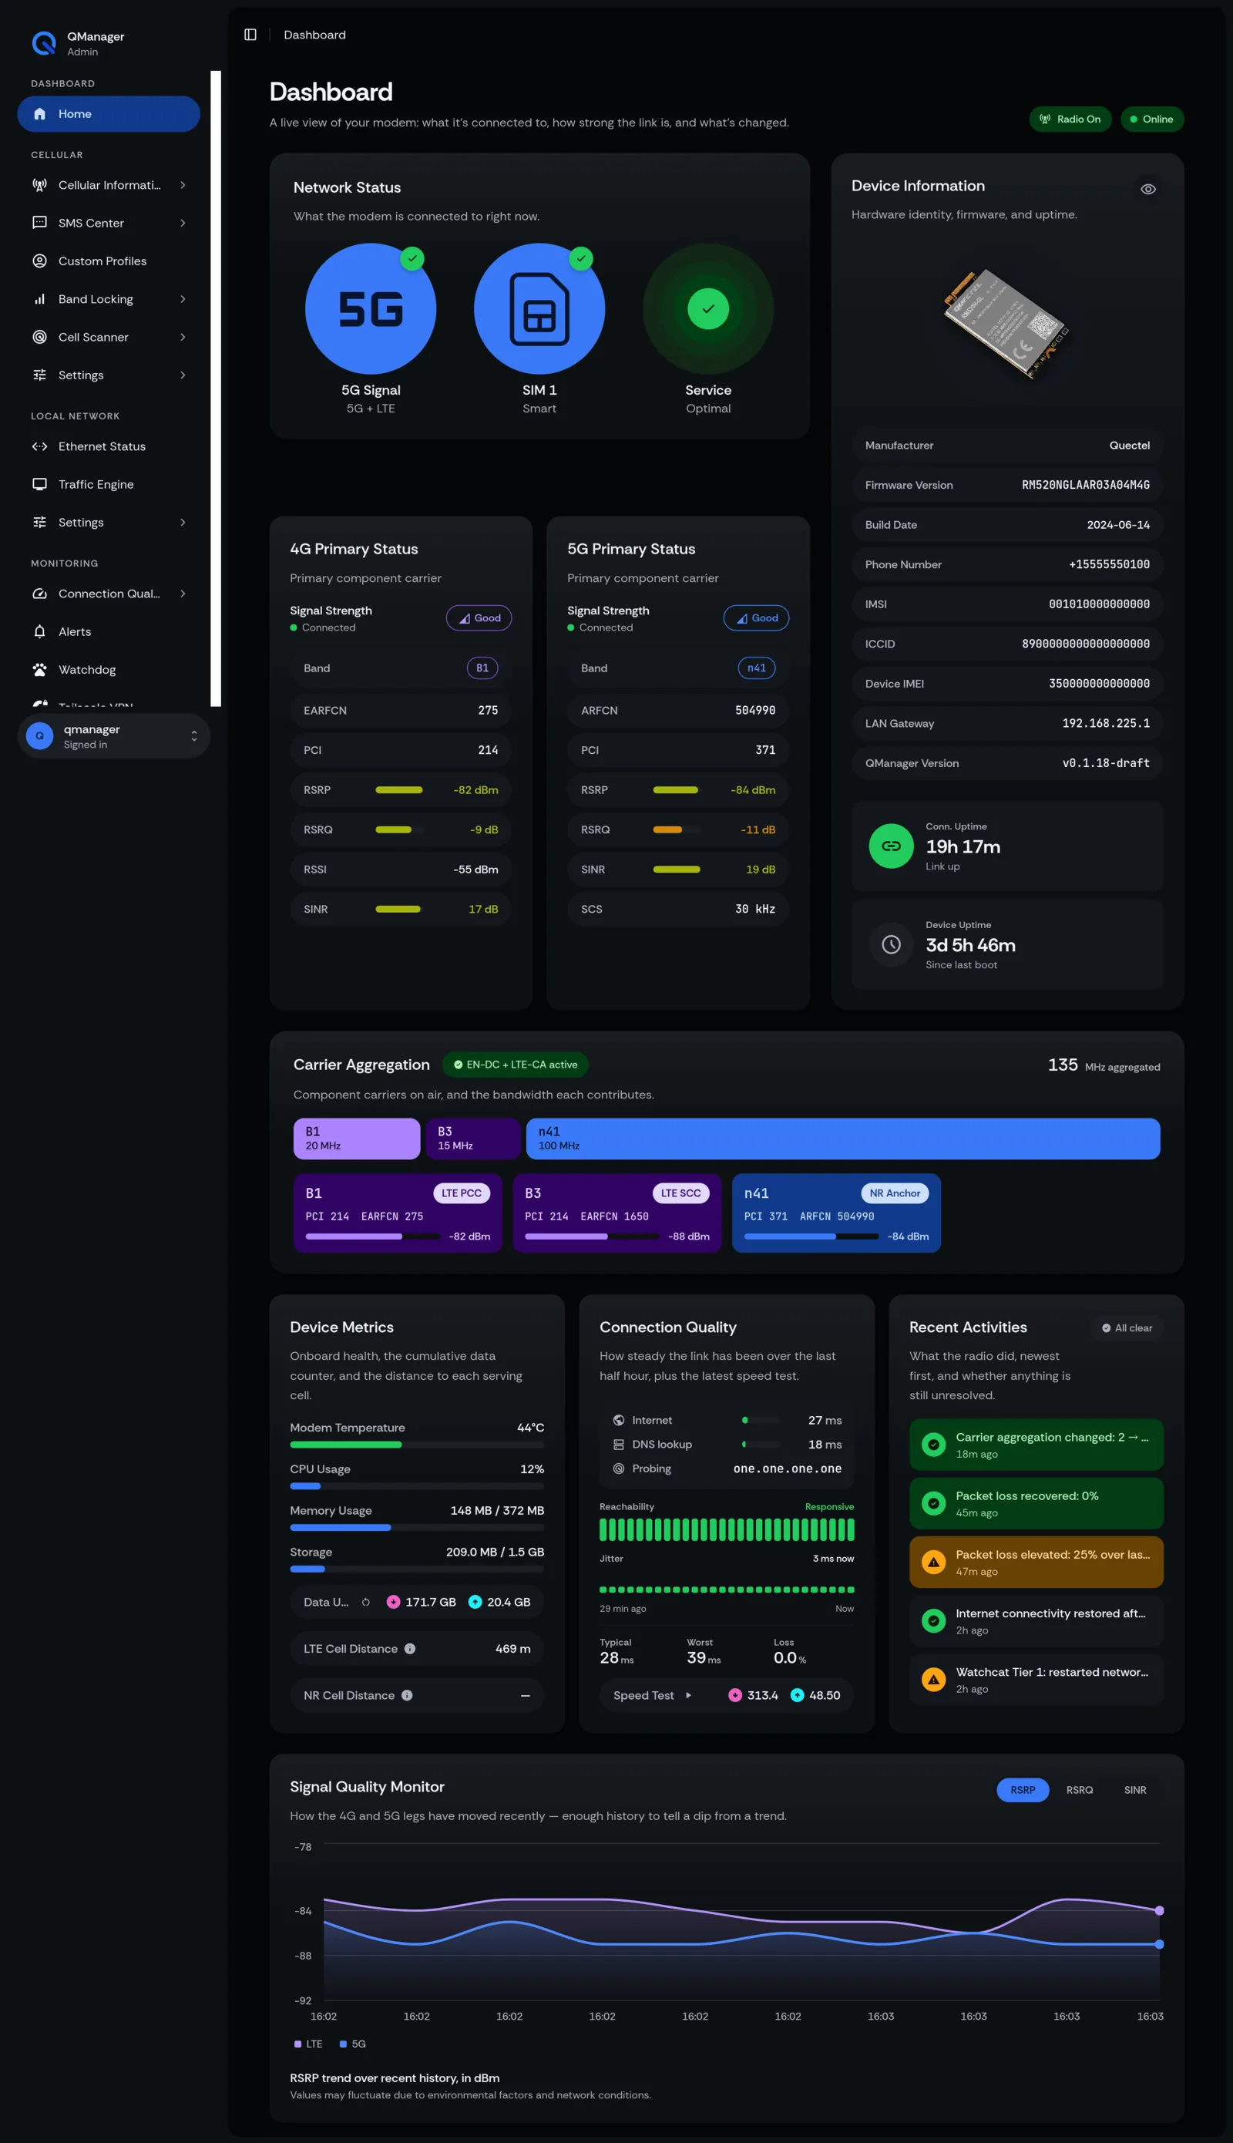Click the Data Usage reset icon
The height and width of the screenshot is (2143, 1233).
pos(366,1602)
